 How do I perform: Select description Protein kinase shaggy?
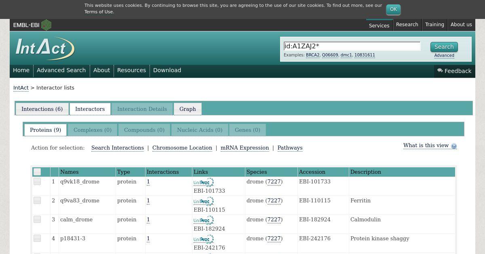(380, 238)
